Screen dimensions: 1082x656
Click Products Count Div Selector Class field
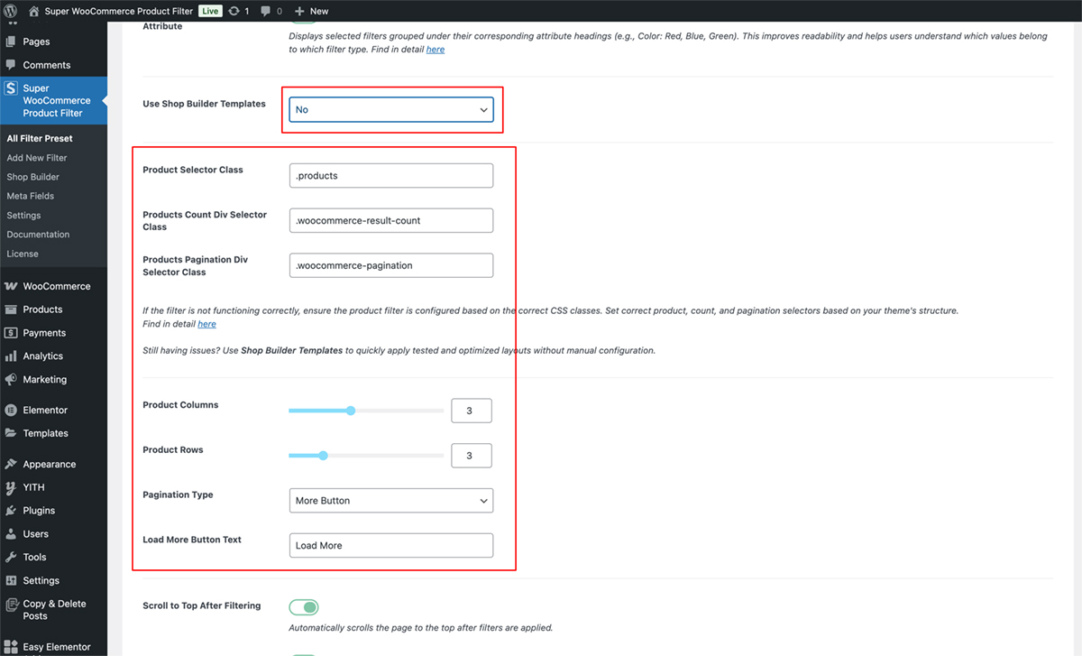tap(391, 220)
